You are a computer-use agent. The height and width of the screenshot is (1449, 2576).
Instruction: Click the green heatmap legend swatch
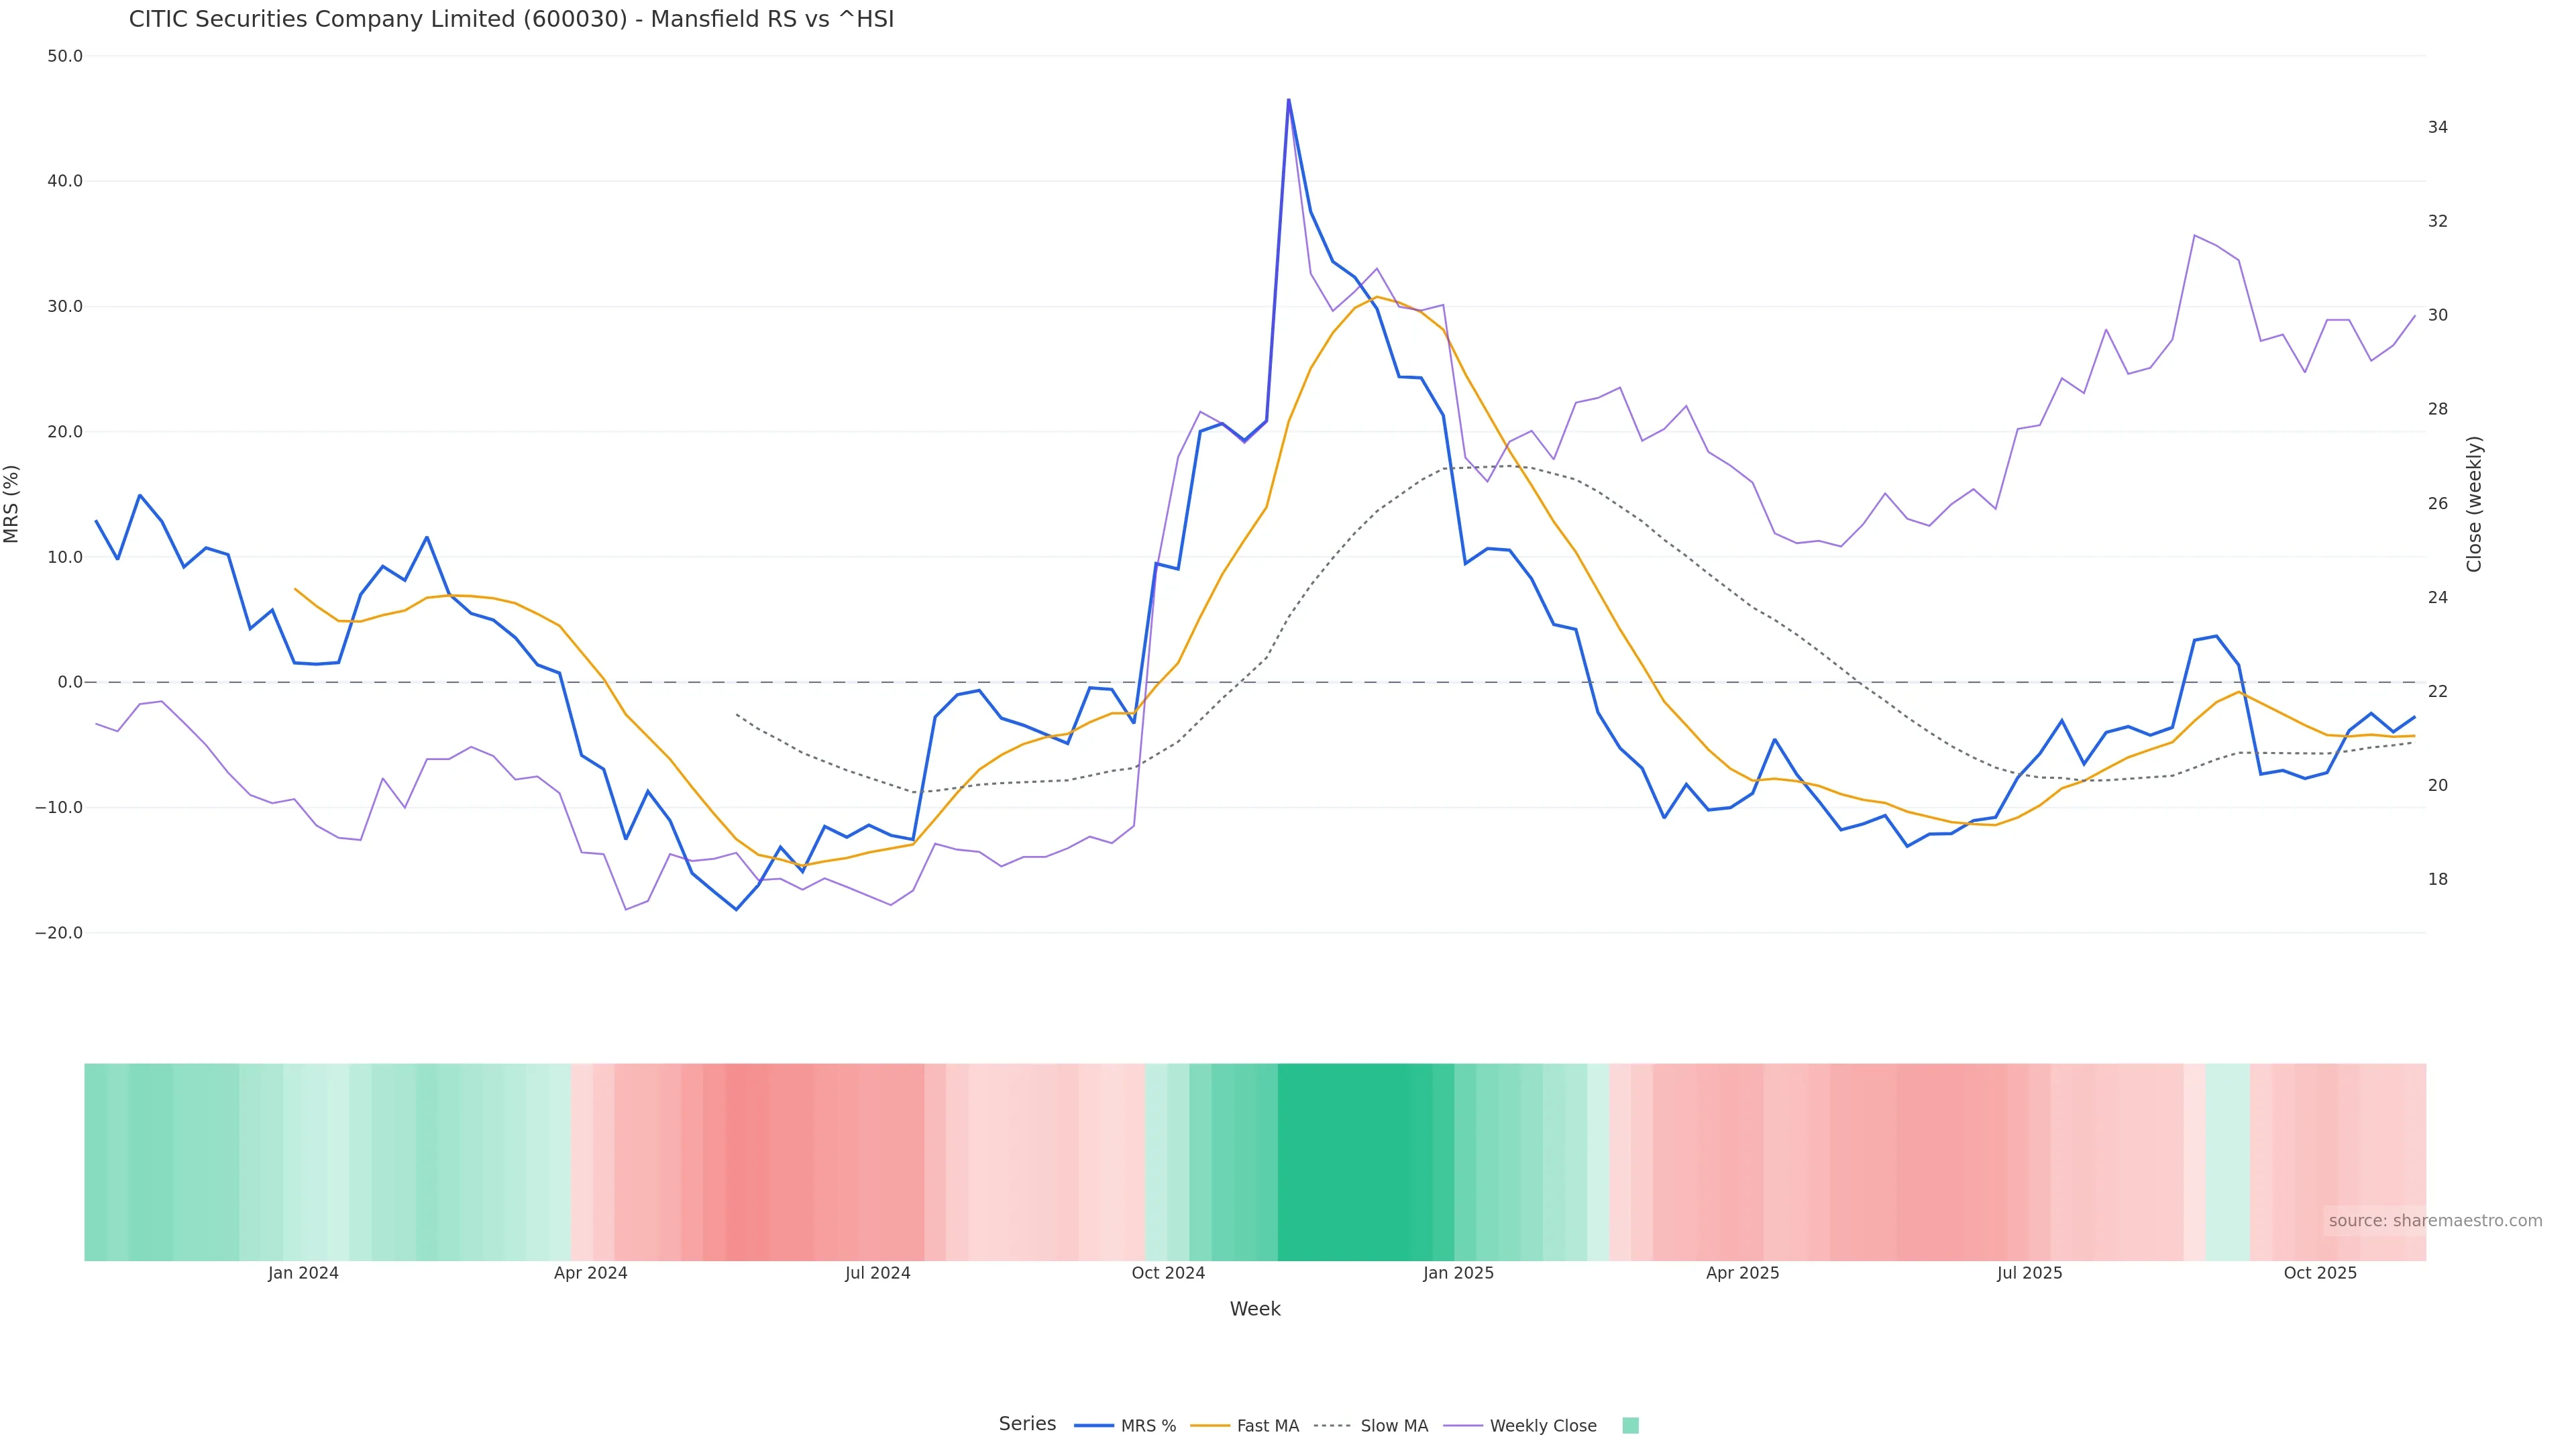pos(1630,1425)
